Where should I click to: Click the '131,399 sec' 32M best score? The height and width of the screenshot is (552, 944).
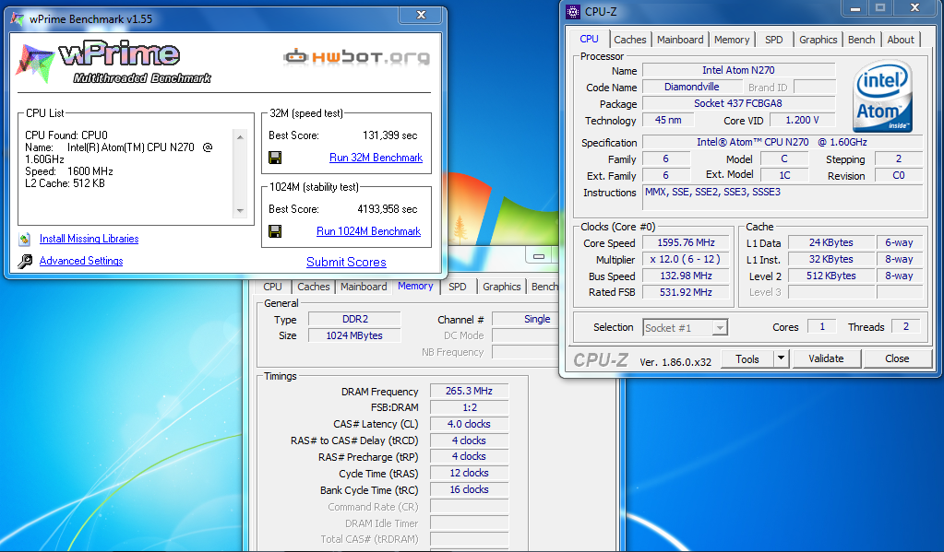(389, 135)
